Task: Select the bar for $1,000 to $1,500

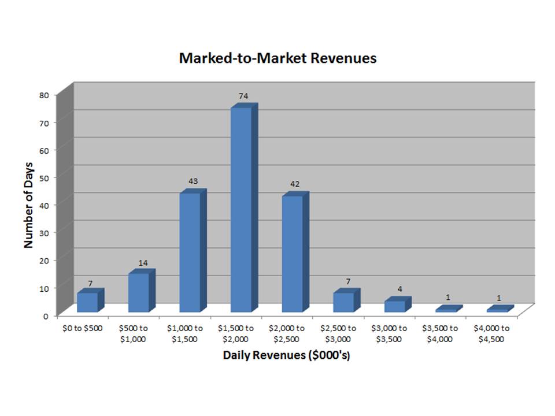Action: coord(190,252)
